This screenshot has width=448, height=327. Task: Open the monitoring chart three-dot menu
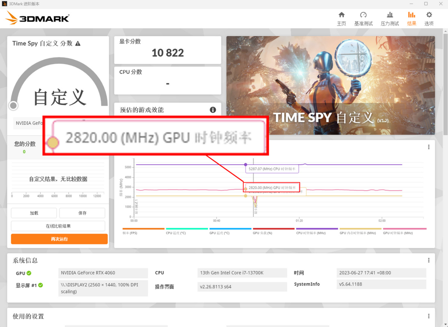[429, 147]
